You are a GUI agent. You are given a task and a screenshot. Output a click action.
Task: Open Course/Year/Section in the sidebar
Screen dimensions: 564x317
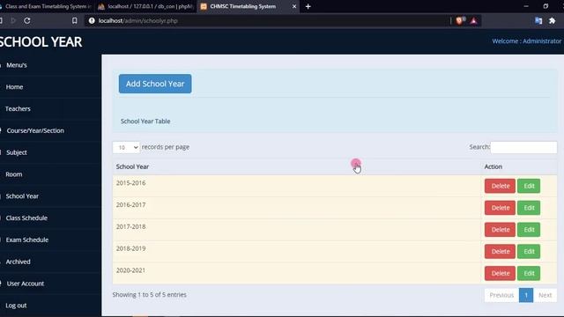(x=35, y=131)
